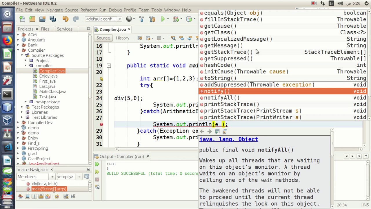Toggle Sort by Name in Navigator

66,197
